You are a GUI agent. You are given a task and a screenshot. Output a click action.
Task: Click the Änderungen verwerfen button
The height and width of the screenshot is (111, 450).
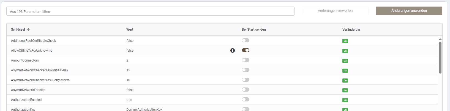coord(335,11)
